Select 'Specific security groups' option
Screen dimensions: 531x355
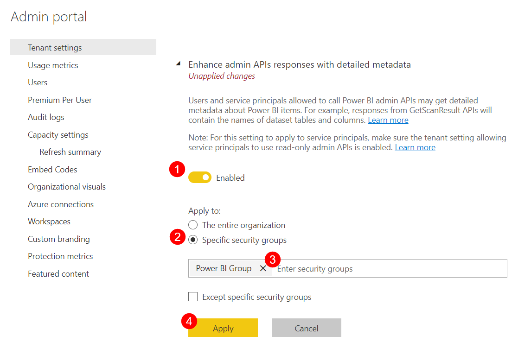(x=192, y=240)
